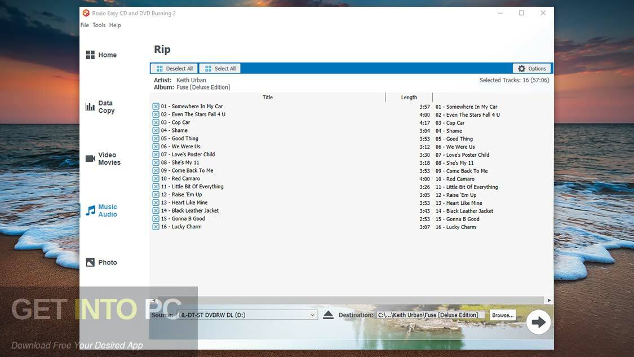
Task: Click the eject disc icon
Action: (329, 315)
